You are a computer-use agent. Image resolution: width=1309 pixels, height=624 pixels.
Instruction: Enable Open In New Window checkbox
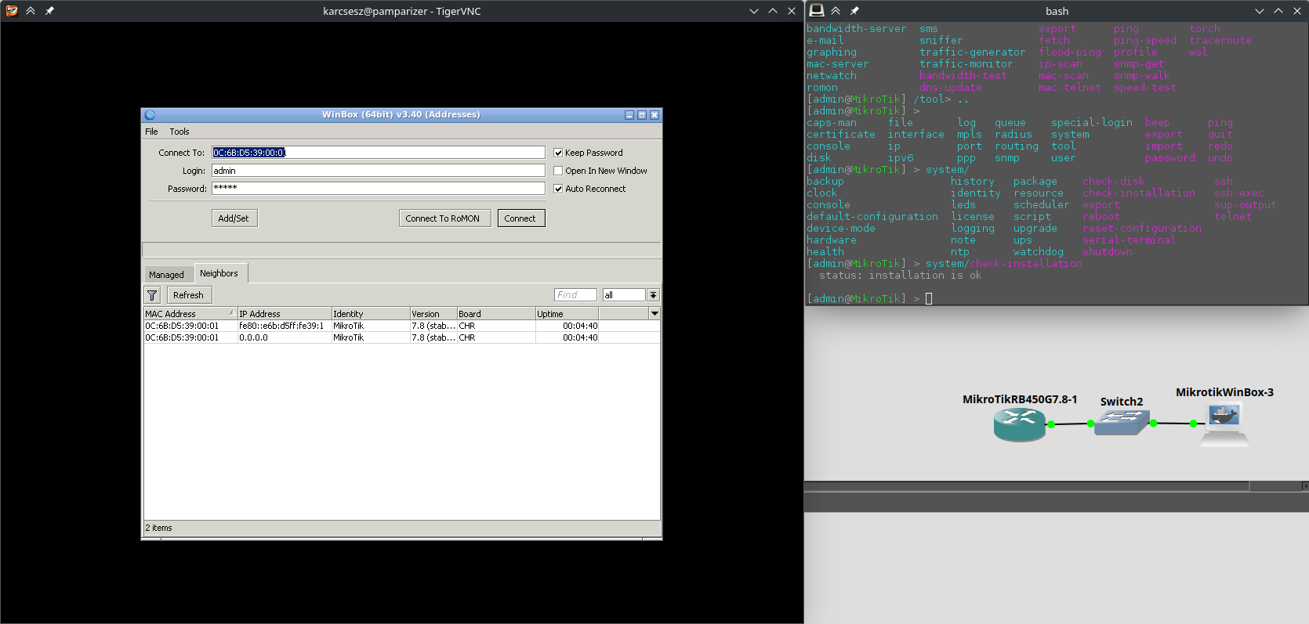pos(558,171)
